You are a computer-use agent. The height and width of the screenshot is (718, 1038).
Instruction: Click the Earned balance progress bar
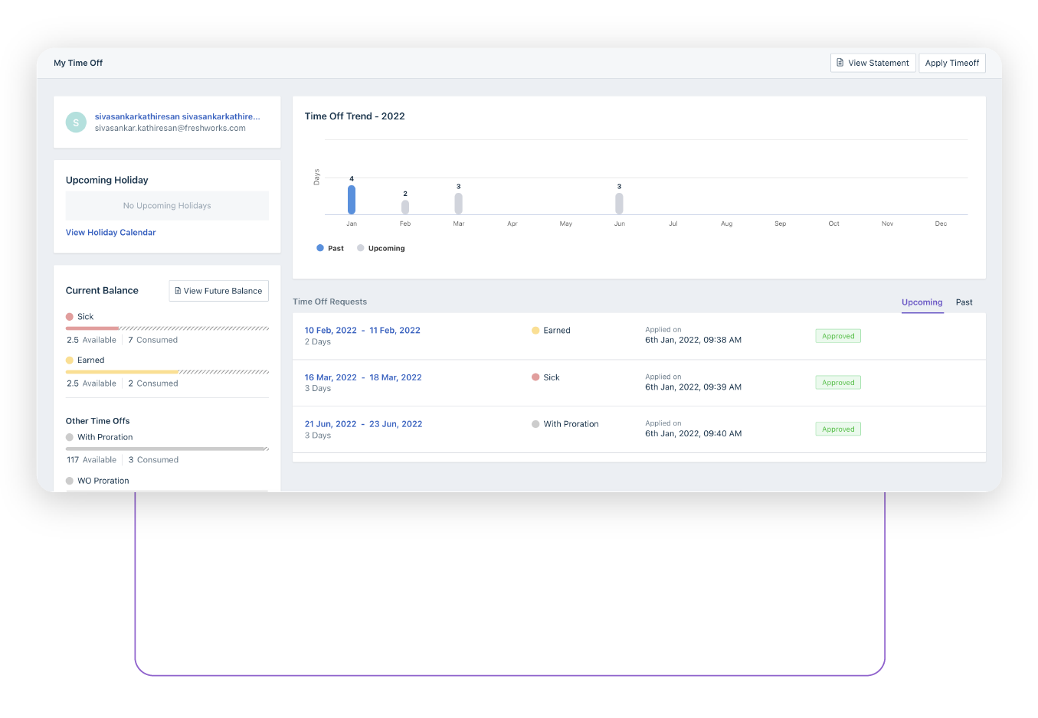(x=167, y=372)
